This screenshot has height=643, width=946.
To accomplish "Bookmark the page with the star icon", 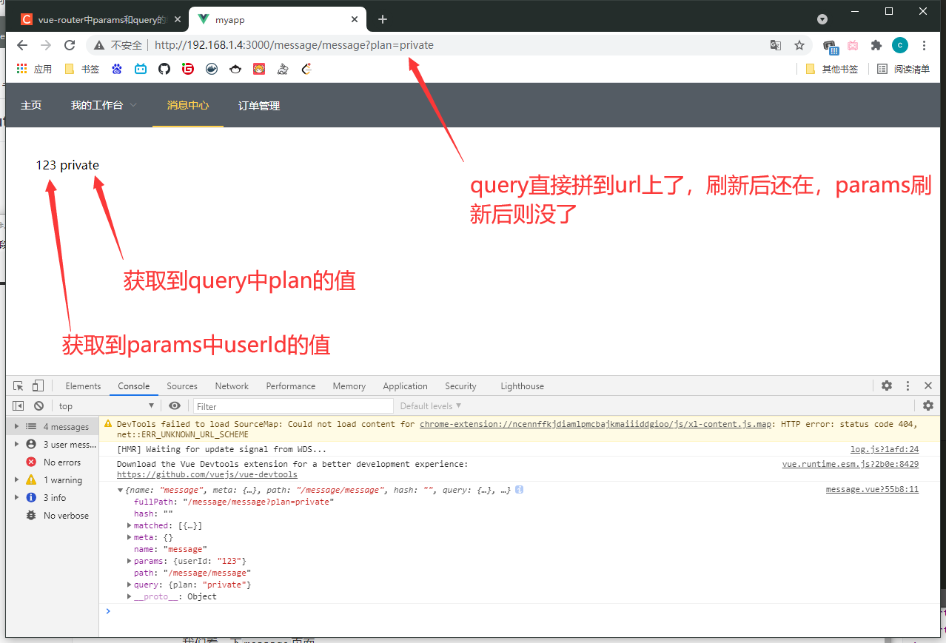I will tap(799, 45).
